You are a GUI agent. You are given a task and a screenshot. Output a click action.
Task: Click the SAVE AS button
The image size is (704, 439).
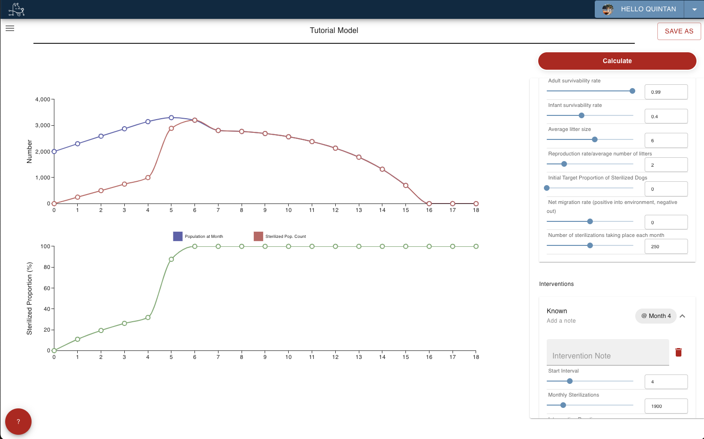point(679,31)
